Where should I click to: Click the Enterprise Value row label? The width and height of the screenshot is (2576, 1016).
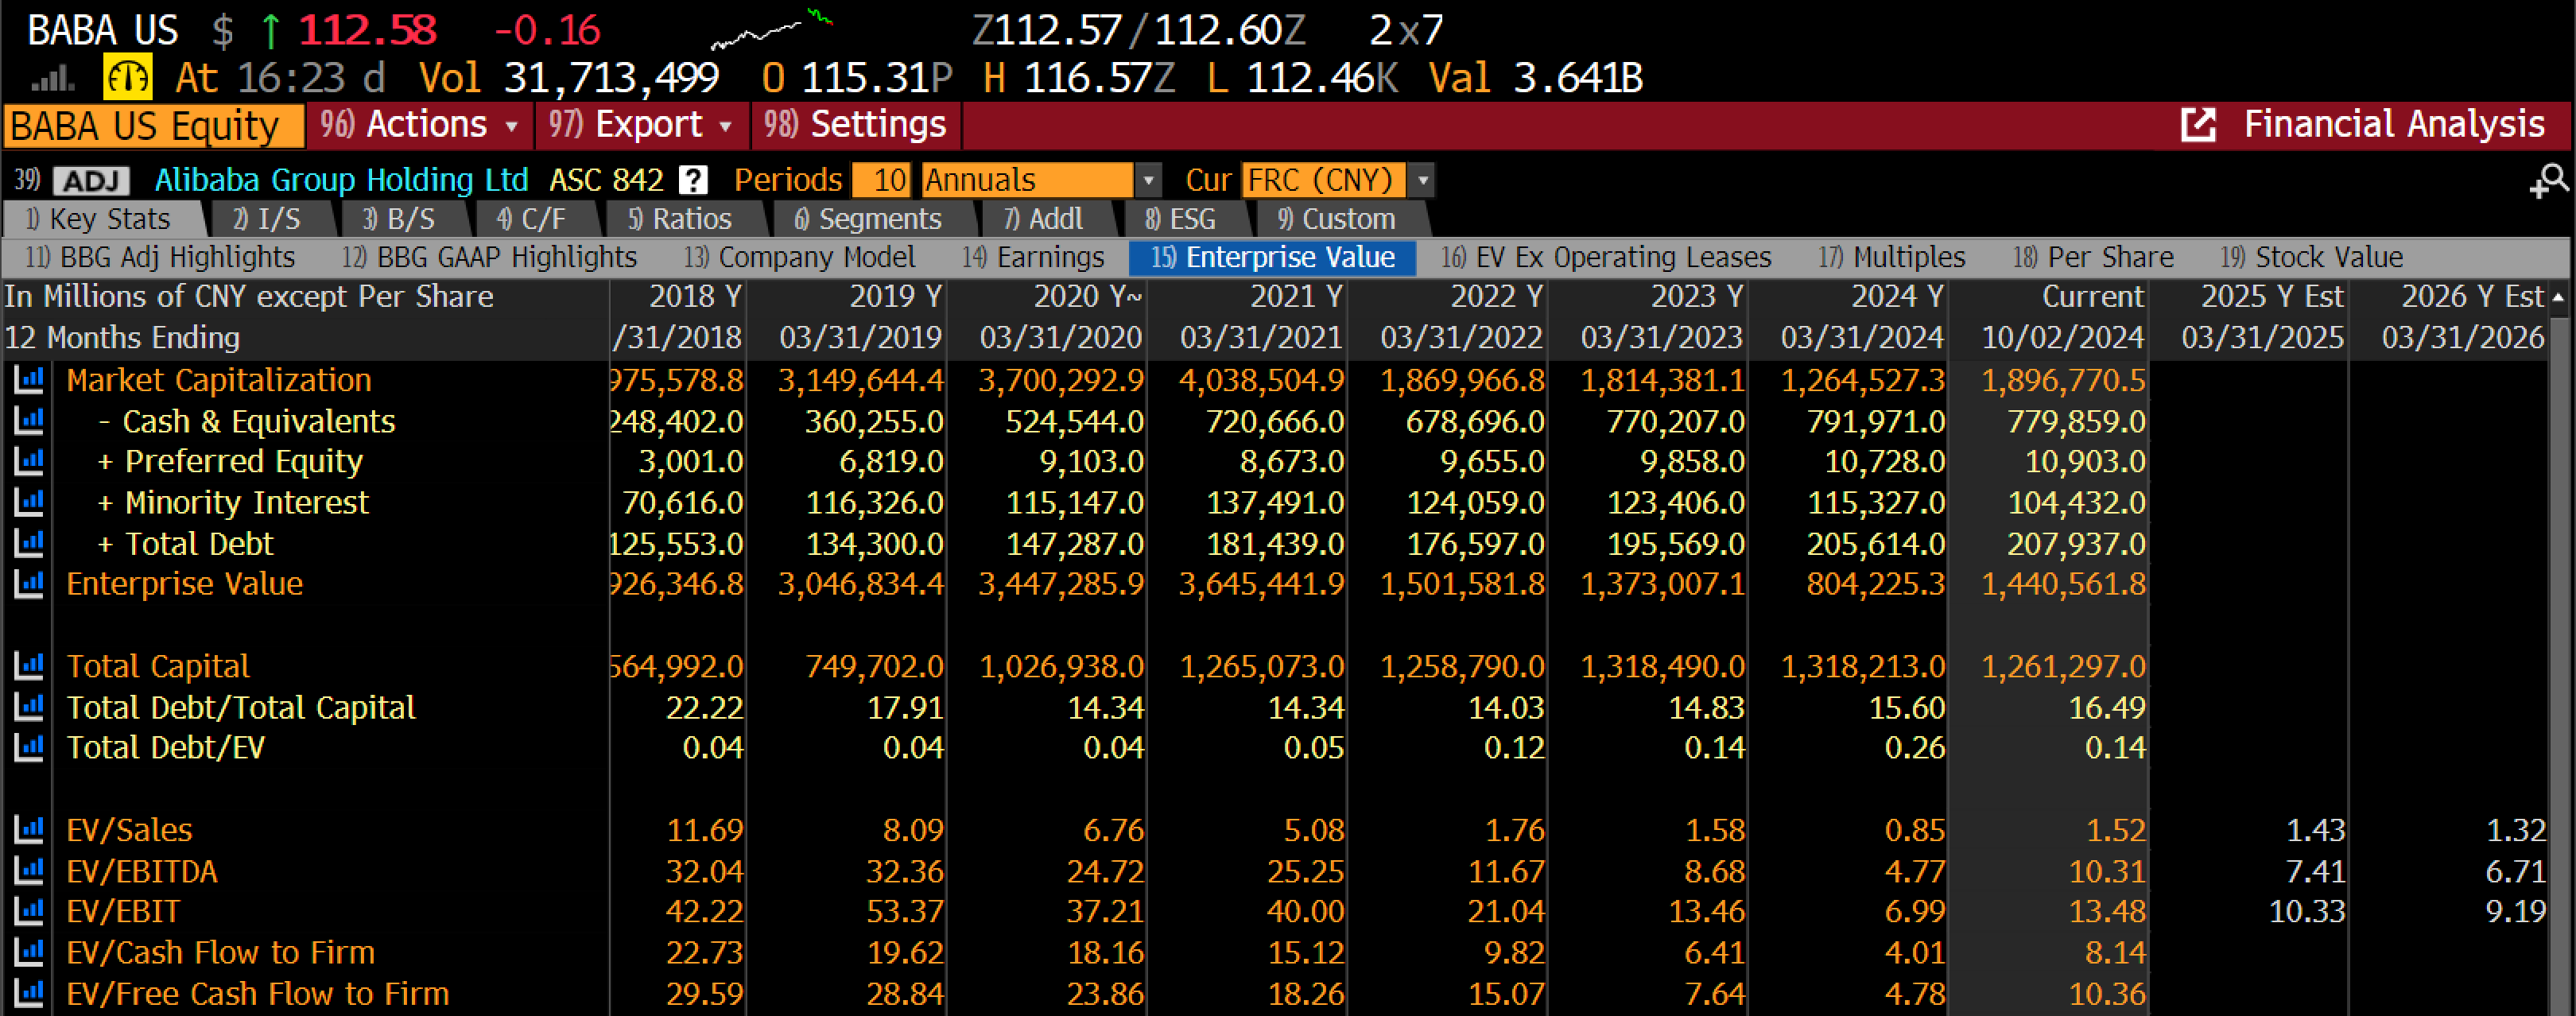pos(184,584)
